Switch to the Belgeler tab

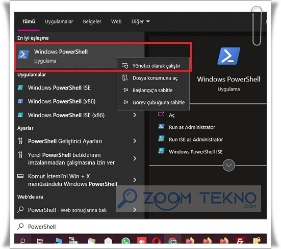point(92,21)
